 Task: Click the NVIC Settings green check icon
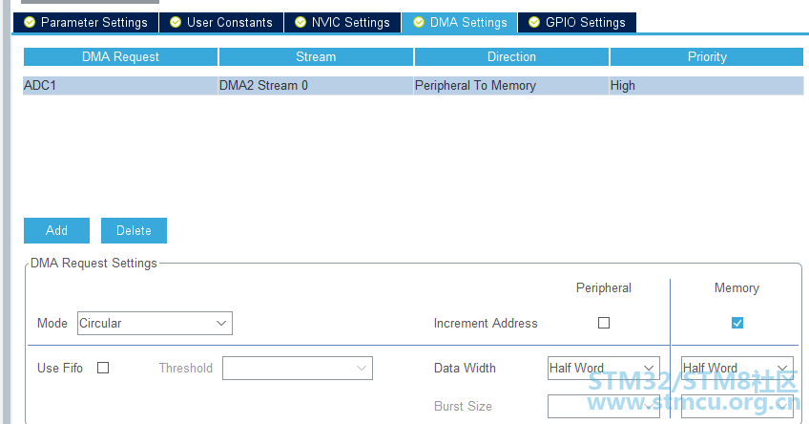301,22
